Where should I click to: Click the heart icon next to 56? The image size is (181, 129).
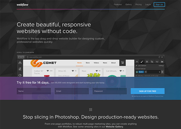point(97,71)
